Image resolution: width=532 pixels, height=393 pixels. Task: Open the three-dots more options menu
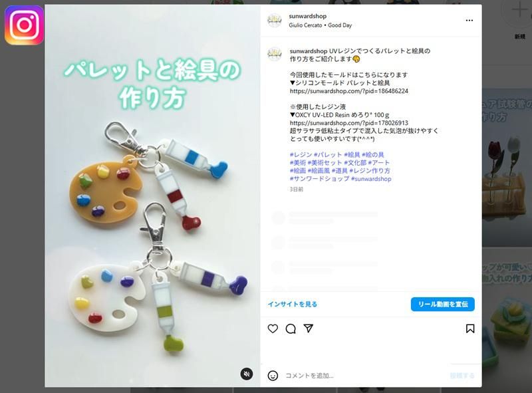tap(469, 21)
